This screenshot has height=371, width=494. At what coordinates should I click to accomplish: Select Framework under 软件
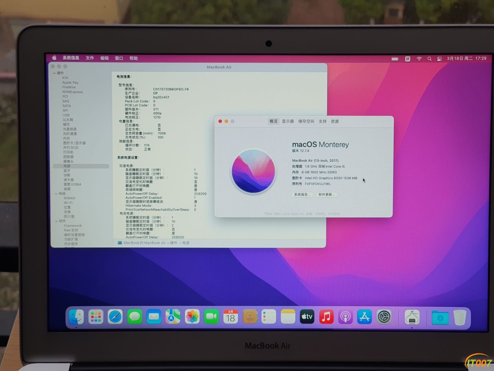73,226
